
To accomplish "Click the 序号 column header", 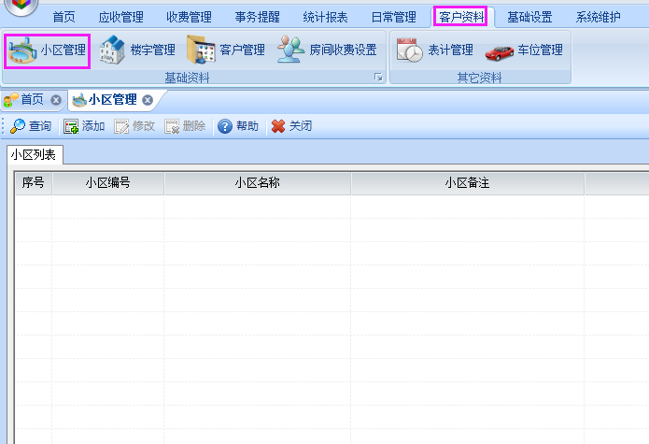I will click(x=34, y=182).
